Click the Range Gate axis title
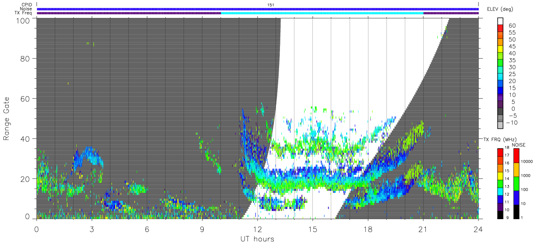538x248 pixels. pyautogui.click(x=7, y=119)
